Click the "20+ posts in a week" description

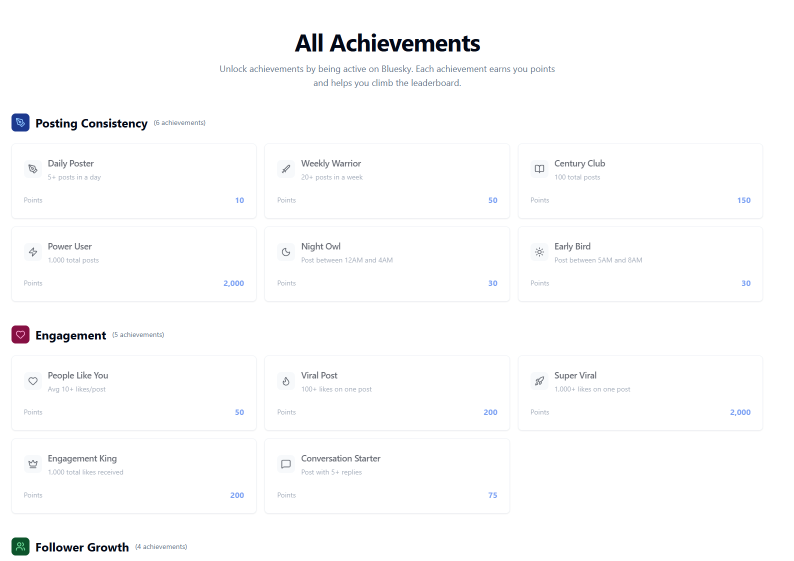[x=332, y=177]
